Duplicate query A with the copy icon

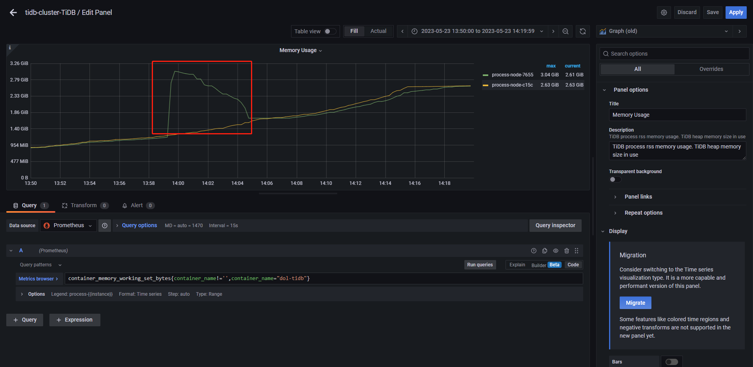tap(544, 251)
